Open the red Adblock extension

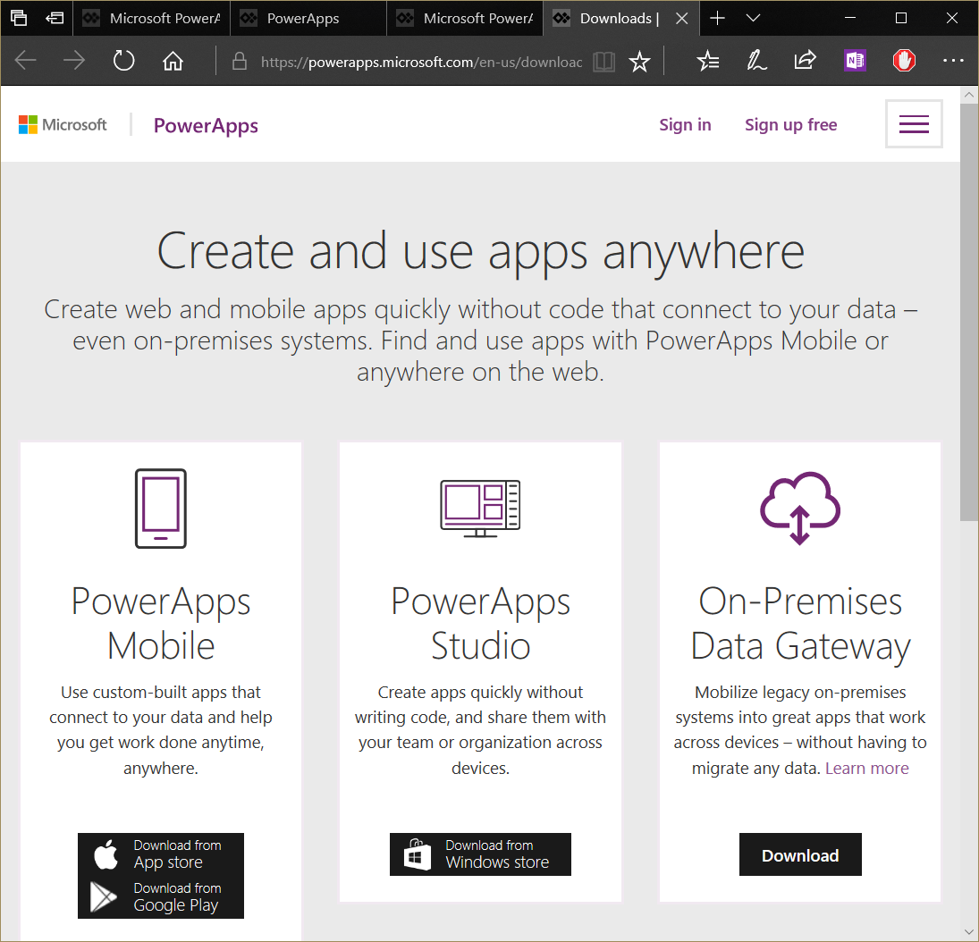[903, 60]
